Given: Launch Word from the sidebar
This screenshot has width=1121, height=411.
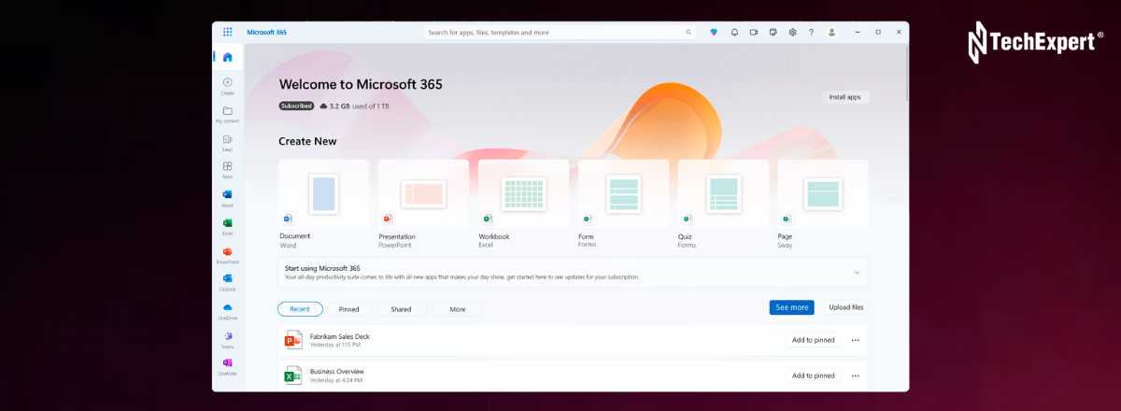Looking at the screenshot, I should tap(227, 198).
